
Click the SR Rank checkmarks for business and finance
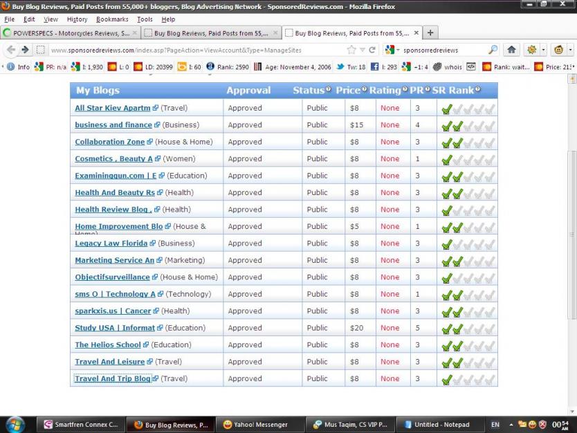(x=468, y=126)
